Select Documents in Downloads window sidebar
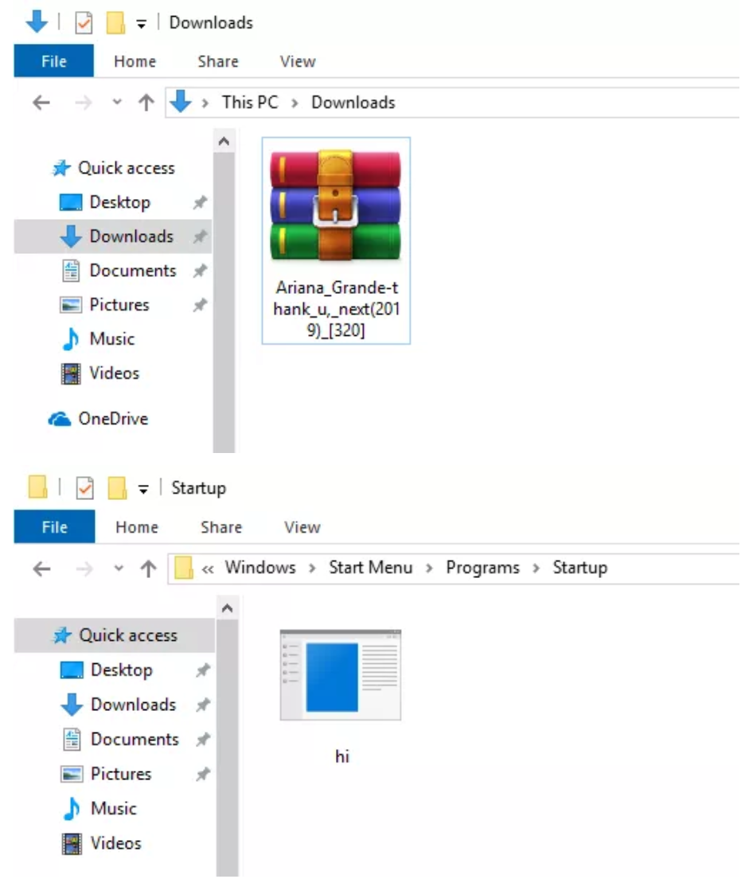This screenshot has width=741, height=879. [x=113, y=271]
